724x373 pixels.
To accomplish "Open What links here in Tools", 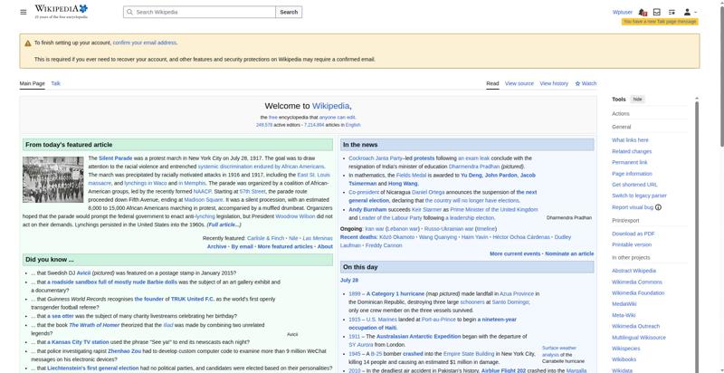I will (x=630, y=139).
